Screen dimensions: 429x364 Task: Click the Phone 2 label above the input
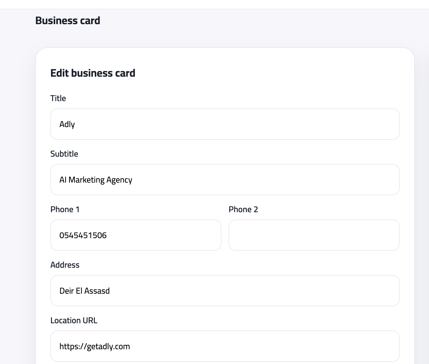(x=243, y=209)
